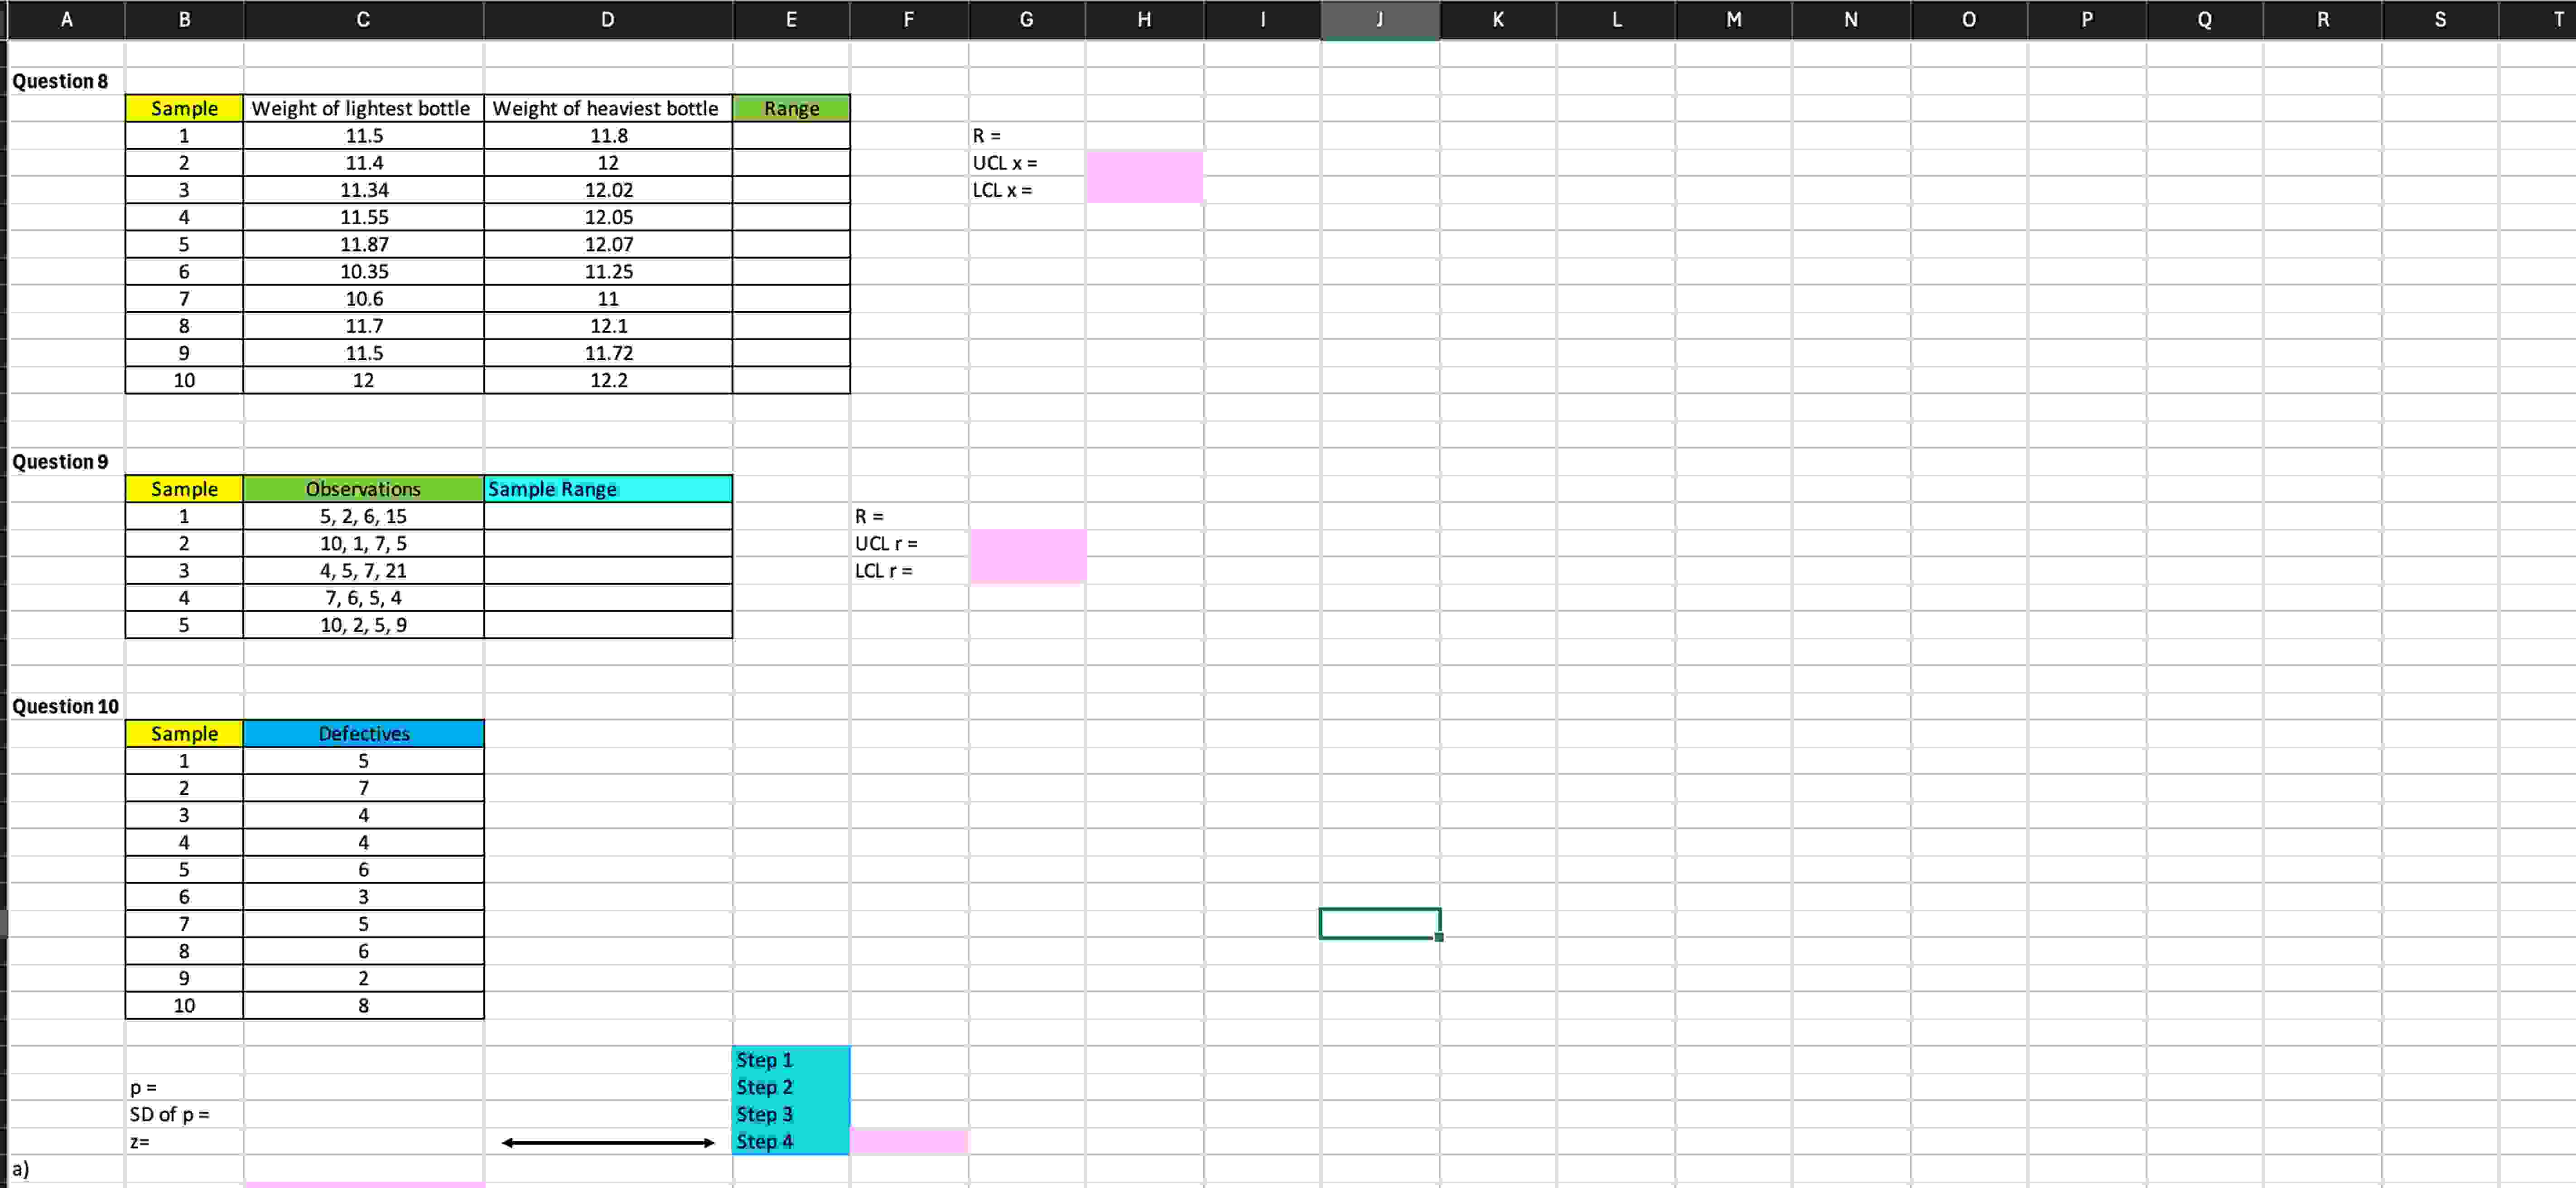Click the Weight of heaviest bottle header
Image resolution: width=2576 pixels, height=1188 pixels.
[x=607, y=108]
